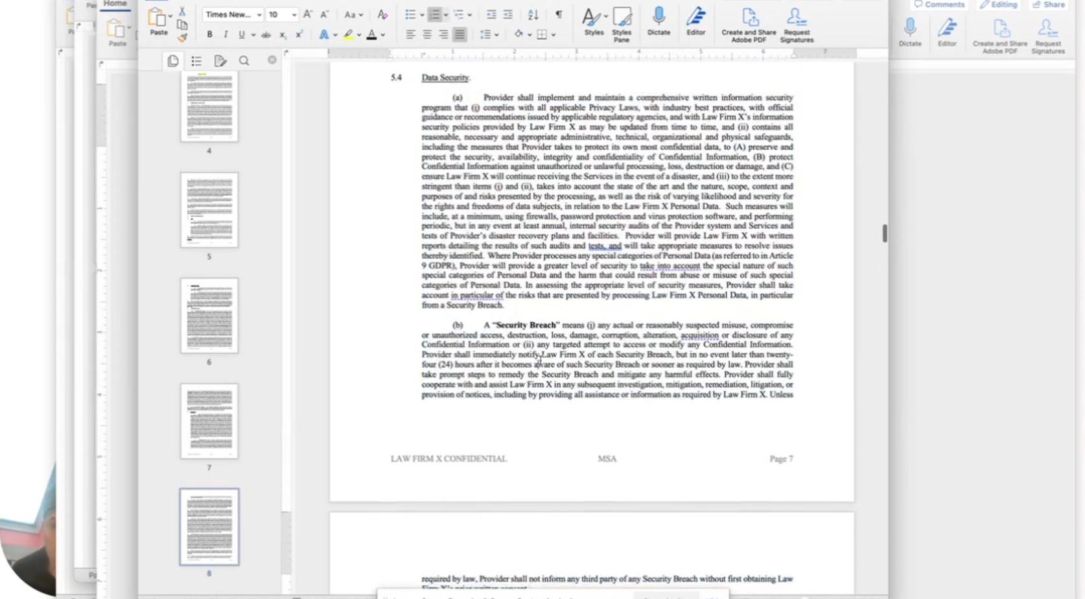The image size is (1085, 599).
Task: Click the Share button
Action: [x=1048, y=5]
